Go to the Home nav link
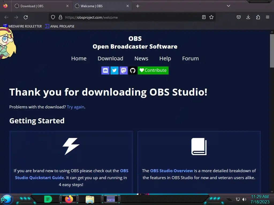This screenshot has height=205, width=274. pos(79,58)
